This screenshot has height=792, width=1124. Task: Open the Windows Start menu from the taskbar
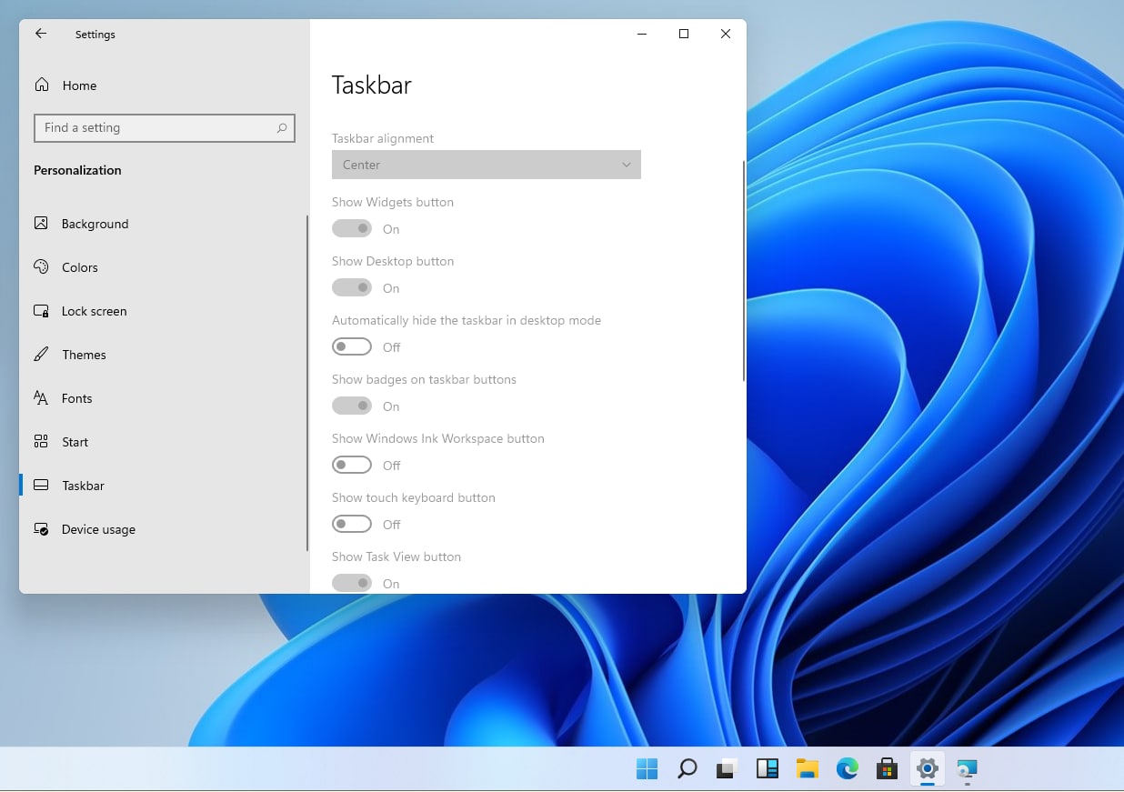pos(647,769)
